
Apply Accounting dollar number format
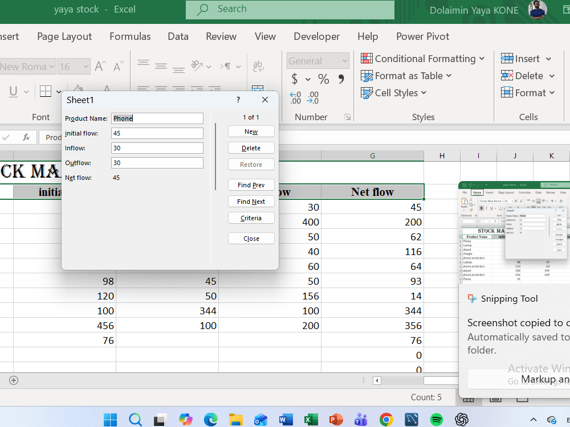click(x=295, y=79)
